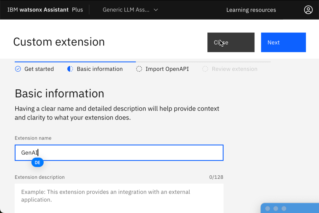Click into the Extension description text area

(119, 198)
